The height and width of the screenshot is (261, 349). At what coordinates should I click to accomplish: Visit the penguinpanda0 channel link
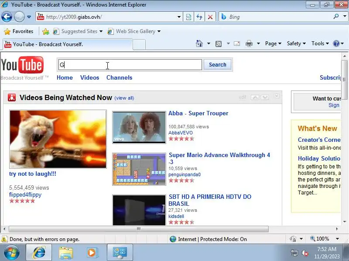pyautogui.click(x=185, y=174)
